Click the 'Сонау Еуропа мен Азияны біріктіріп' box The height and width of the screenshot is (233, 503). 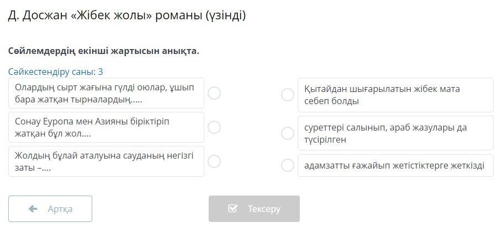click(x=106, y=127)
